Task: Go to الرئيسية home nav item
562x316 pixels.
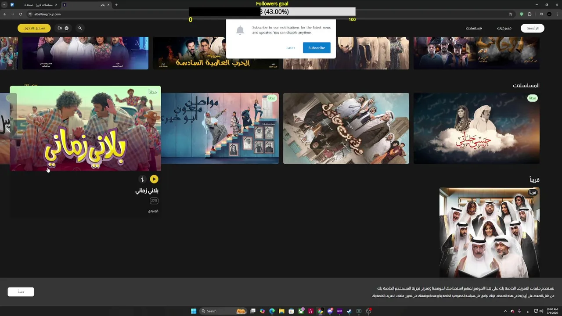Action: pyautogui.click(x=533, y=28)
